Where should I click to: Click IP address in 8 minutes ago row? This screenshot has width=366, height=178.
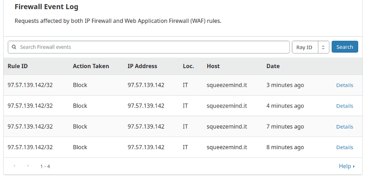[146, 147]
